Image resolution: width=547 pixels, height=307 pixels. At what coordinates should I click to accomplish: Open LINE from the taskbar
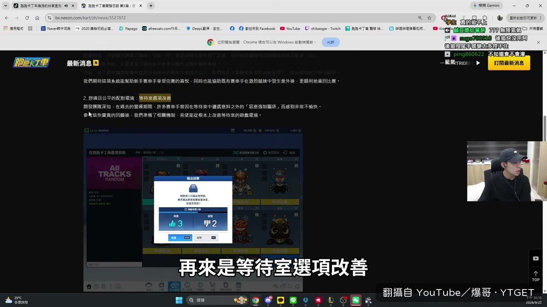[293, 300]
